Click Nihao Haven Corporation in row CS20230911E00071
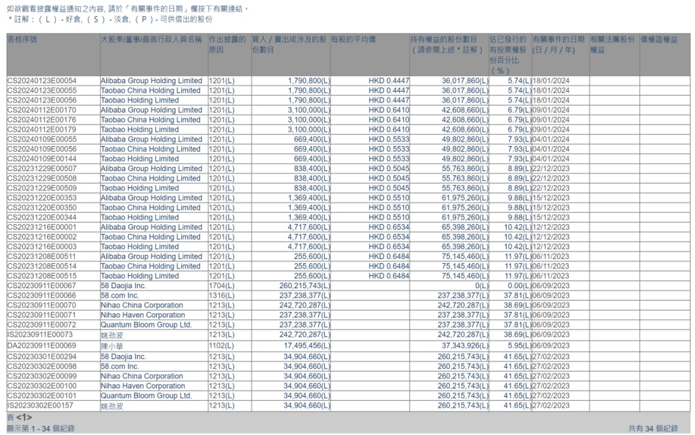The image size is (695, 435). coord(142,314)
